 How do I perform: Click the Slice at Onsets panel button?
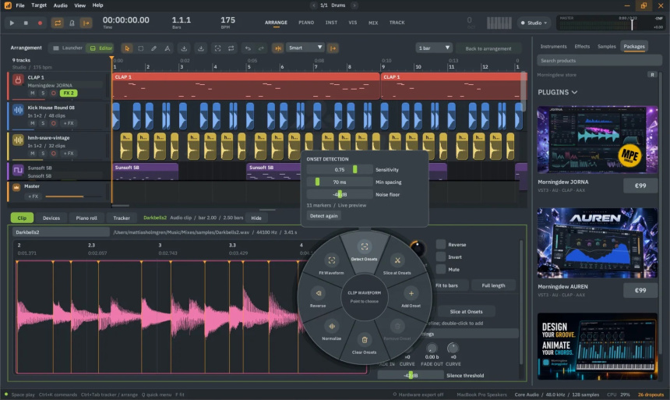coord(466,311)
